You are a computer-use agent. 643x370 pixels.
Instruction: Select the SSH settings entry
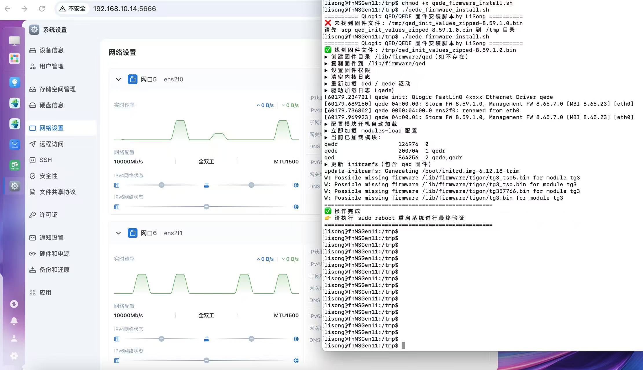click(x=45, y=160)
